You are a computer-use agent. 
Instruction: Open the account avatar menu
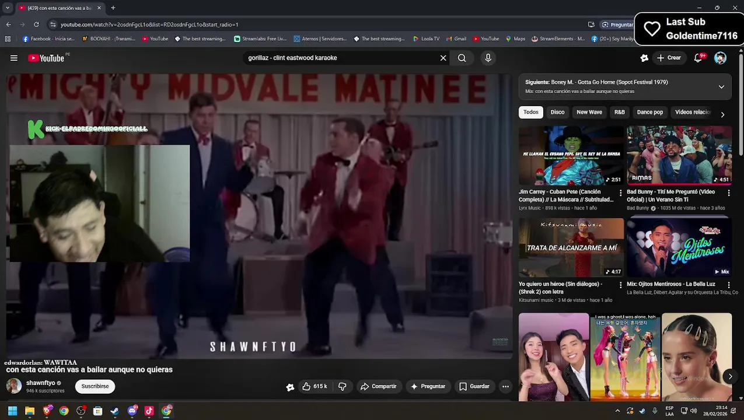[720, 58]
